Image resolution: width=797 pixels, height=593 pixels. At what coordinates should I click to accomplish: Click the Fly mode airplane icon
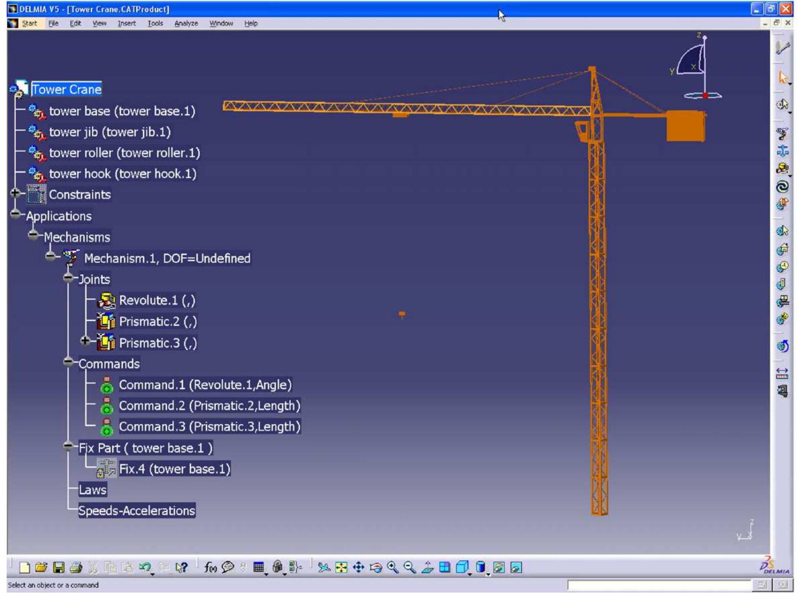coord(324,567)
